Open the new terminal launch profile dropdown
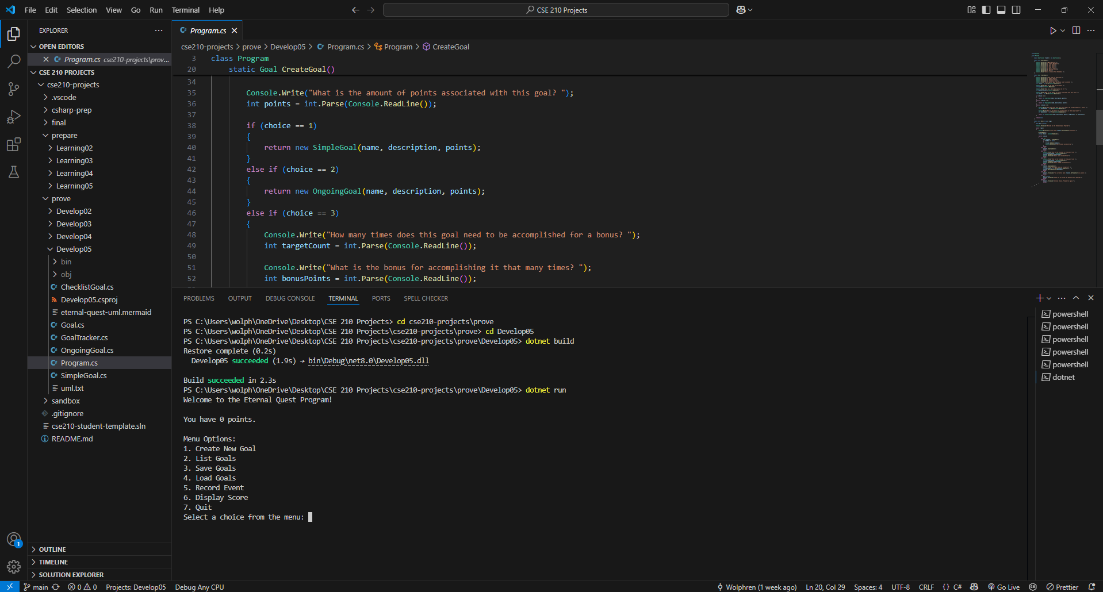Viewport: 1103px width, 592px height. point(1050,298)
